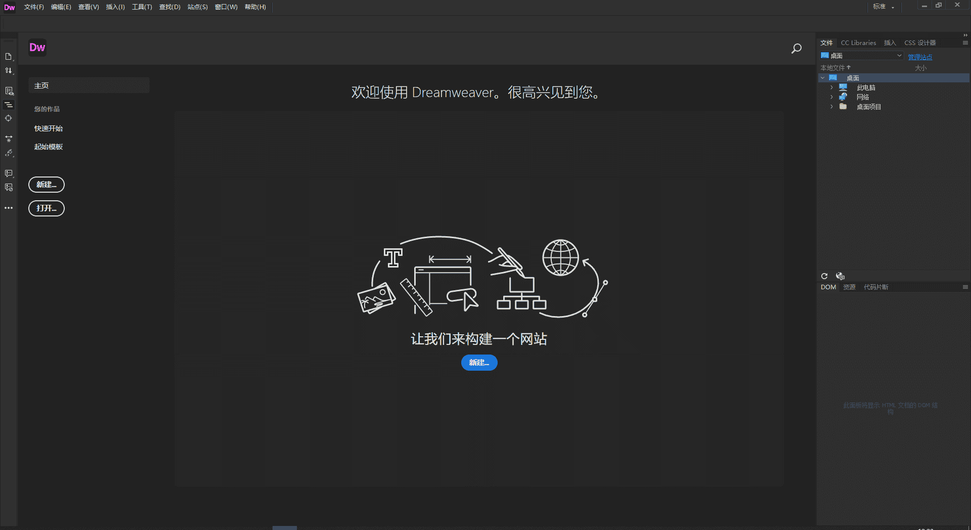
Task: Collapse panels with the double-arrow icon
Action: (x=965, y=35)
